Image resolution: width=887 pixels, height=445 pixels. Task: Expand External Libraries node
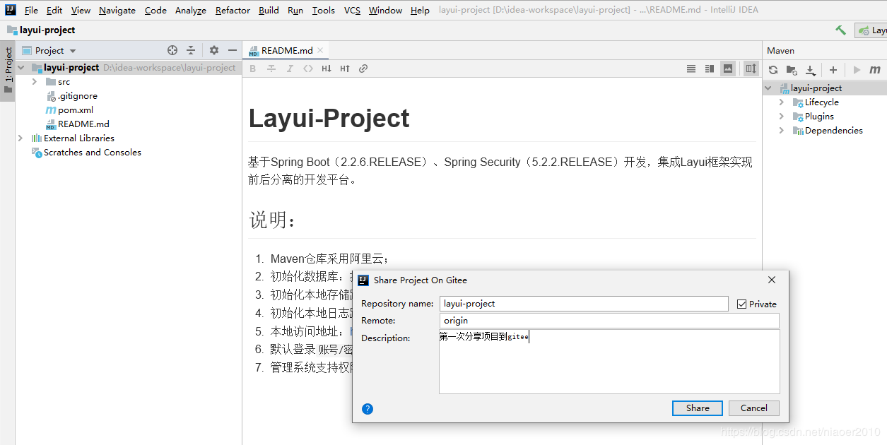click(20, 138)
